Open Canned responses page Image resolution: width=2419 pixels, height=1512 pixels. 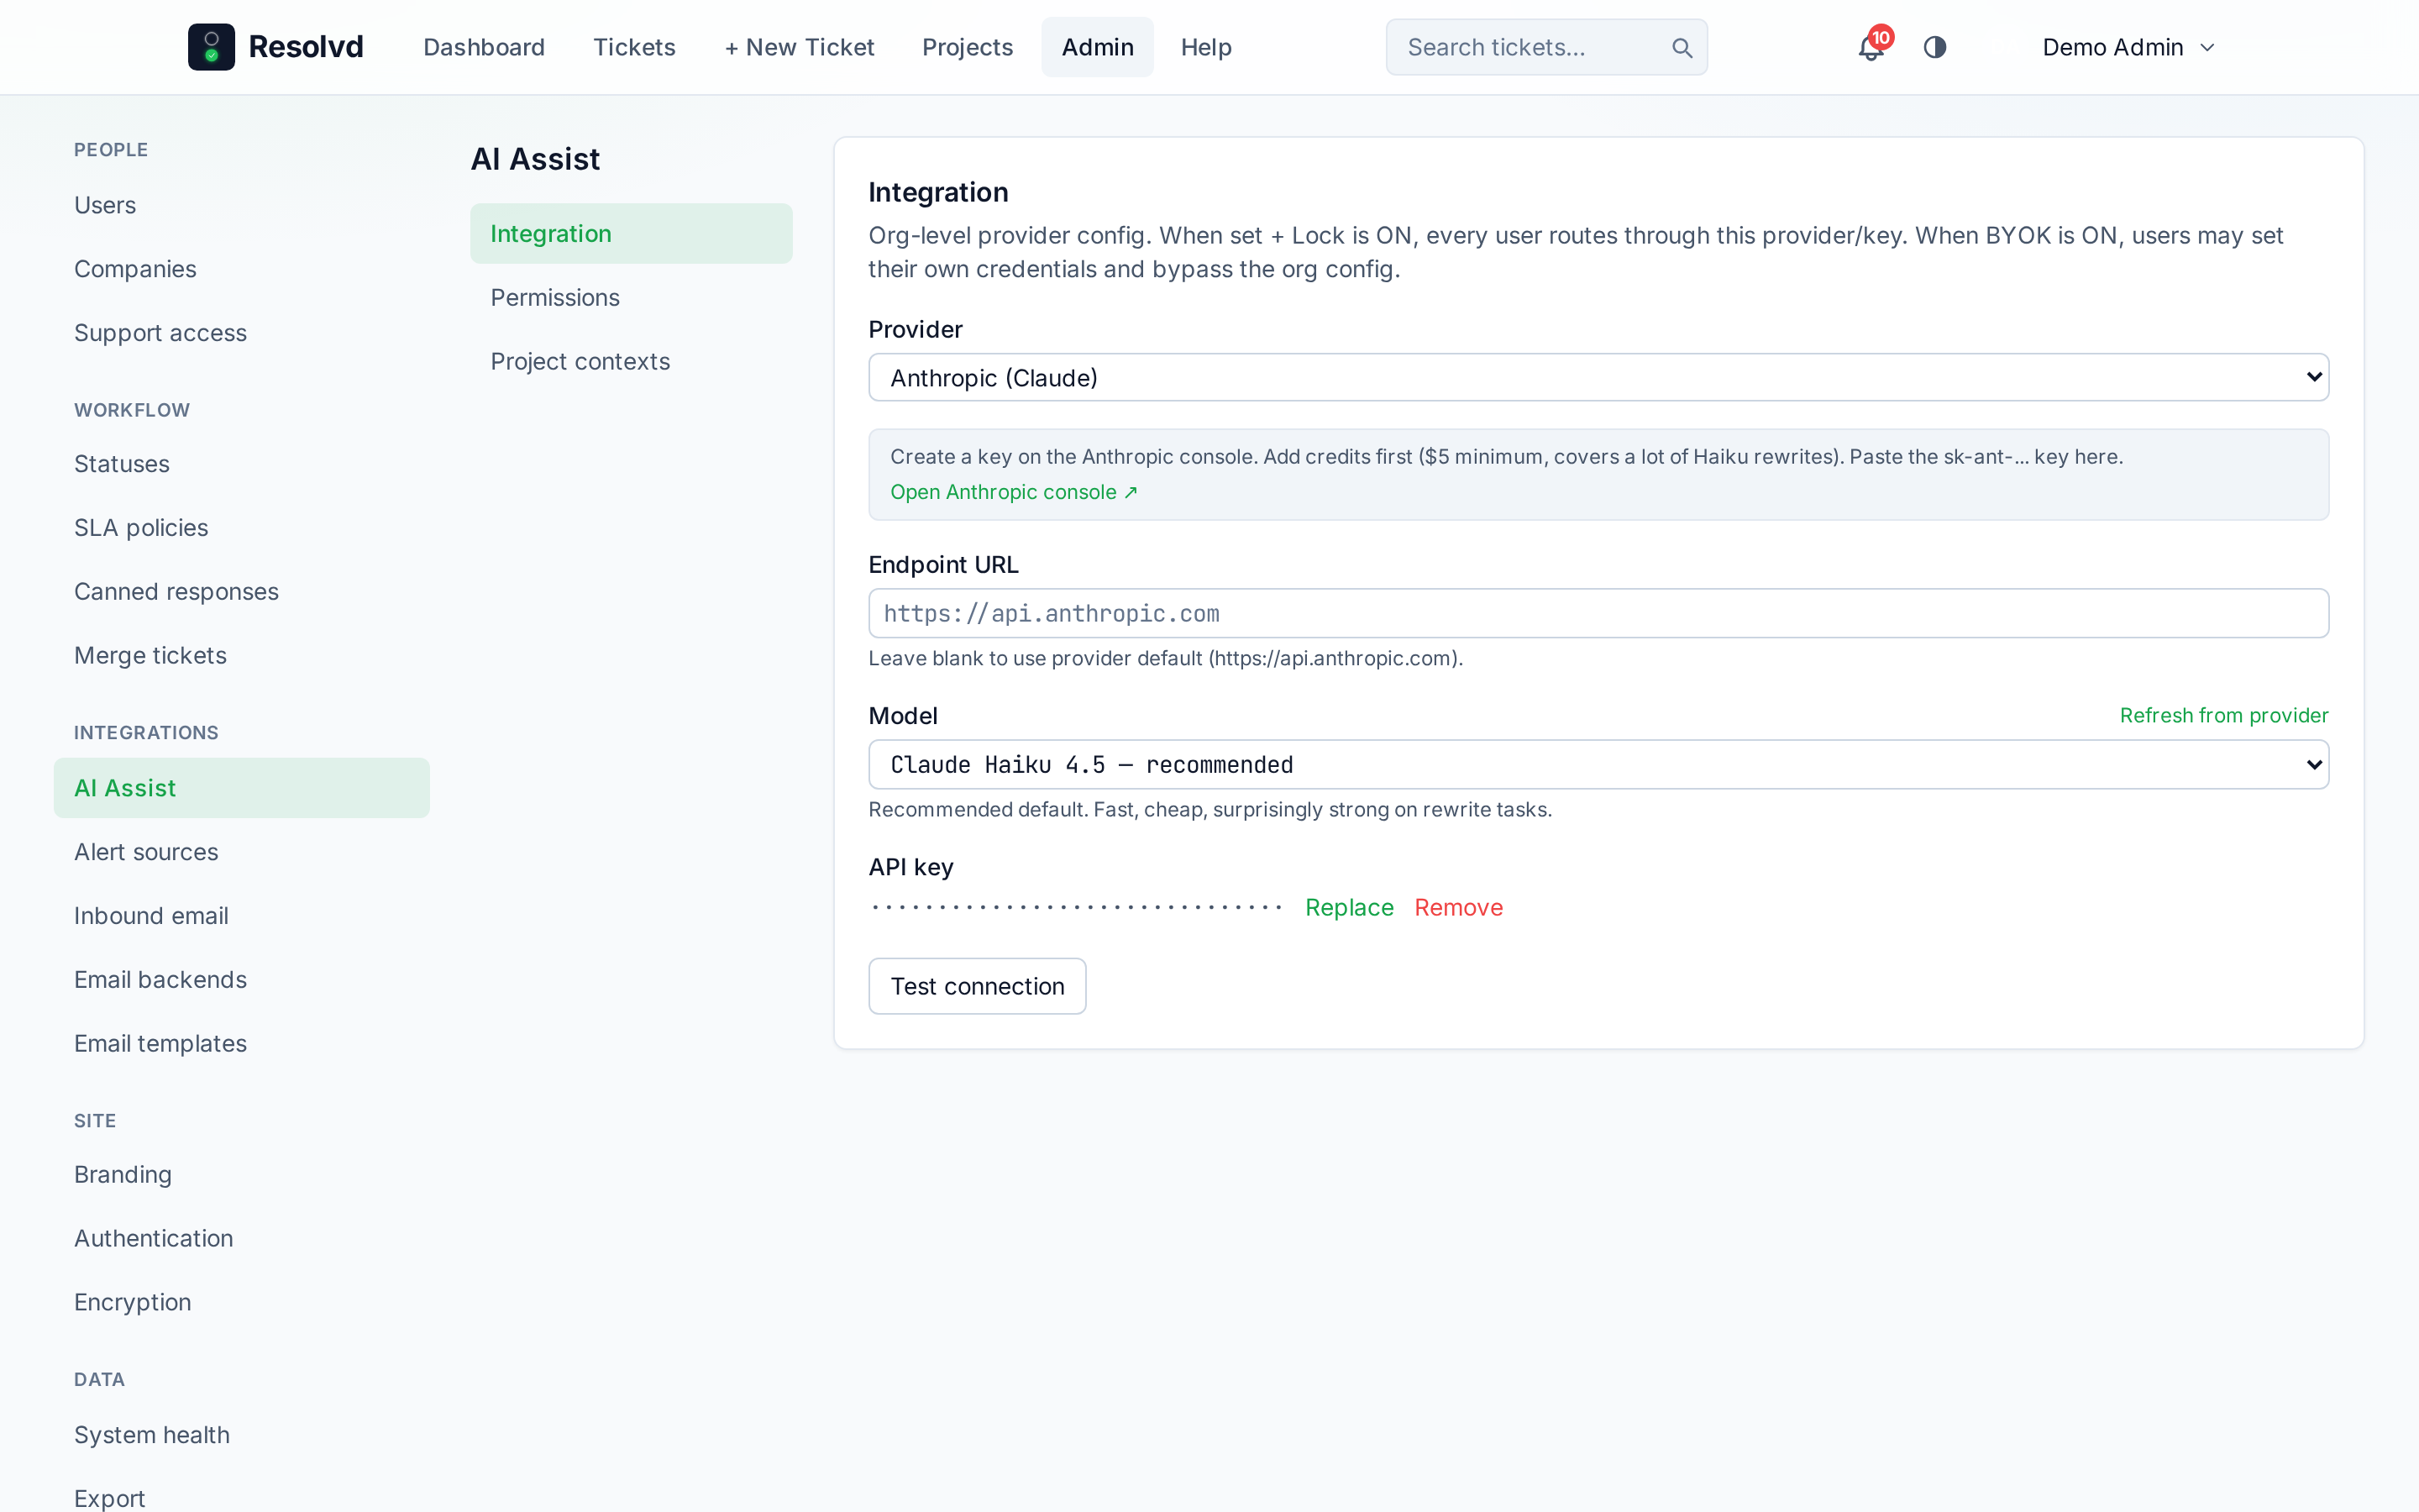(x=241, y=592)
